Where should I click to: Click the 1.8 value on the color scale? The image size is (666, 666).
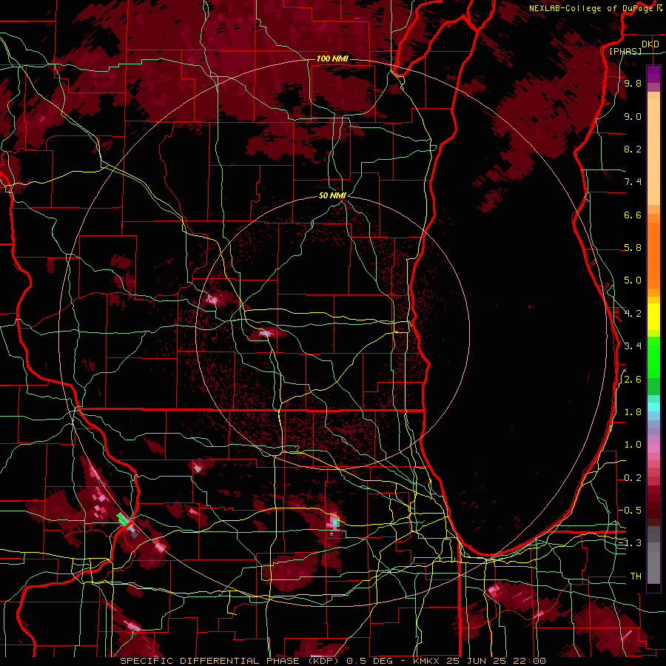(633, 412)
